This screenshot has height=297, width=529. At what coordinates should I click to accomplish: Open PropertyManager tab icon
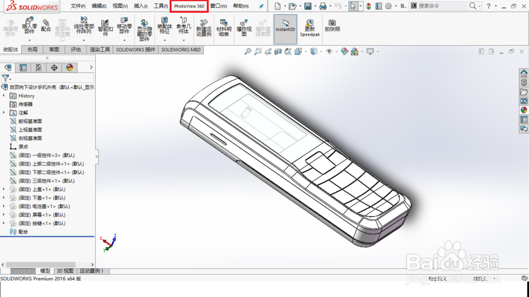pyautogui.click(x=23, y=68)
